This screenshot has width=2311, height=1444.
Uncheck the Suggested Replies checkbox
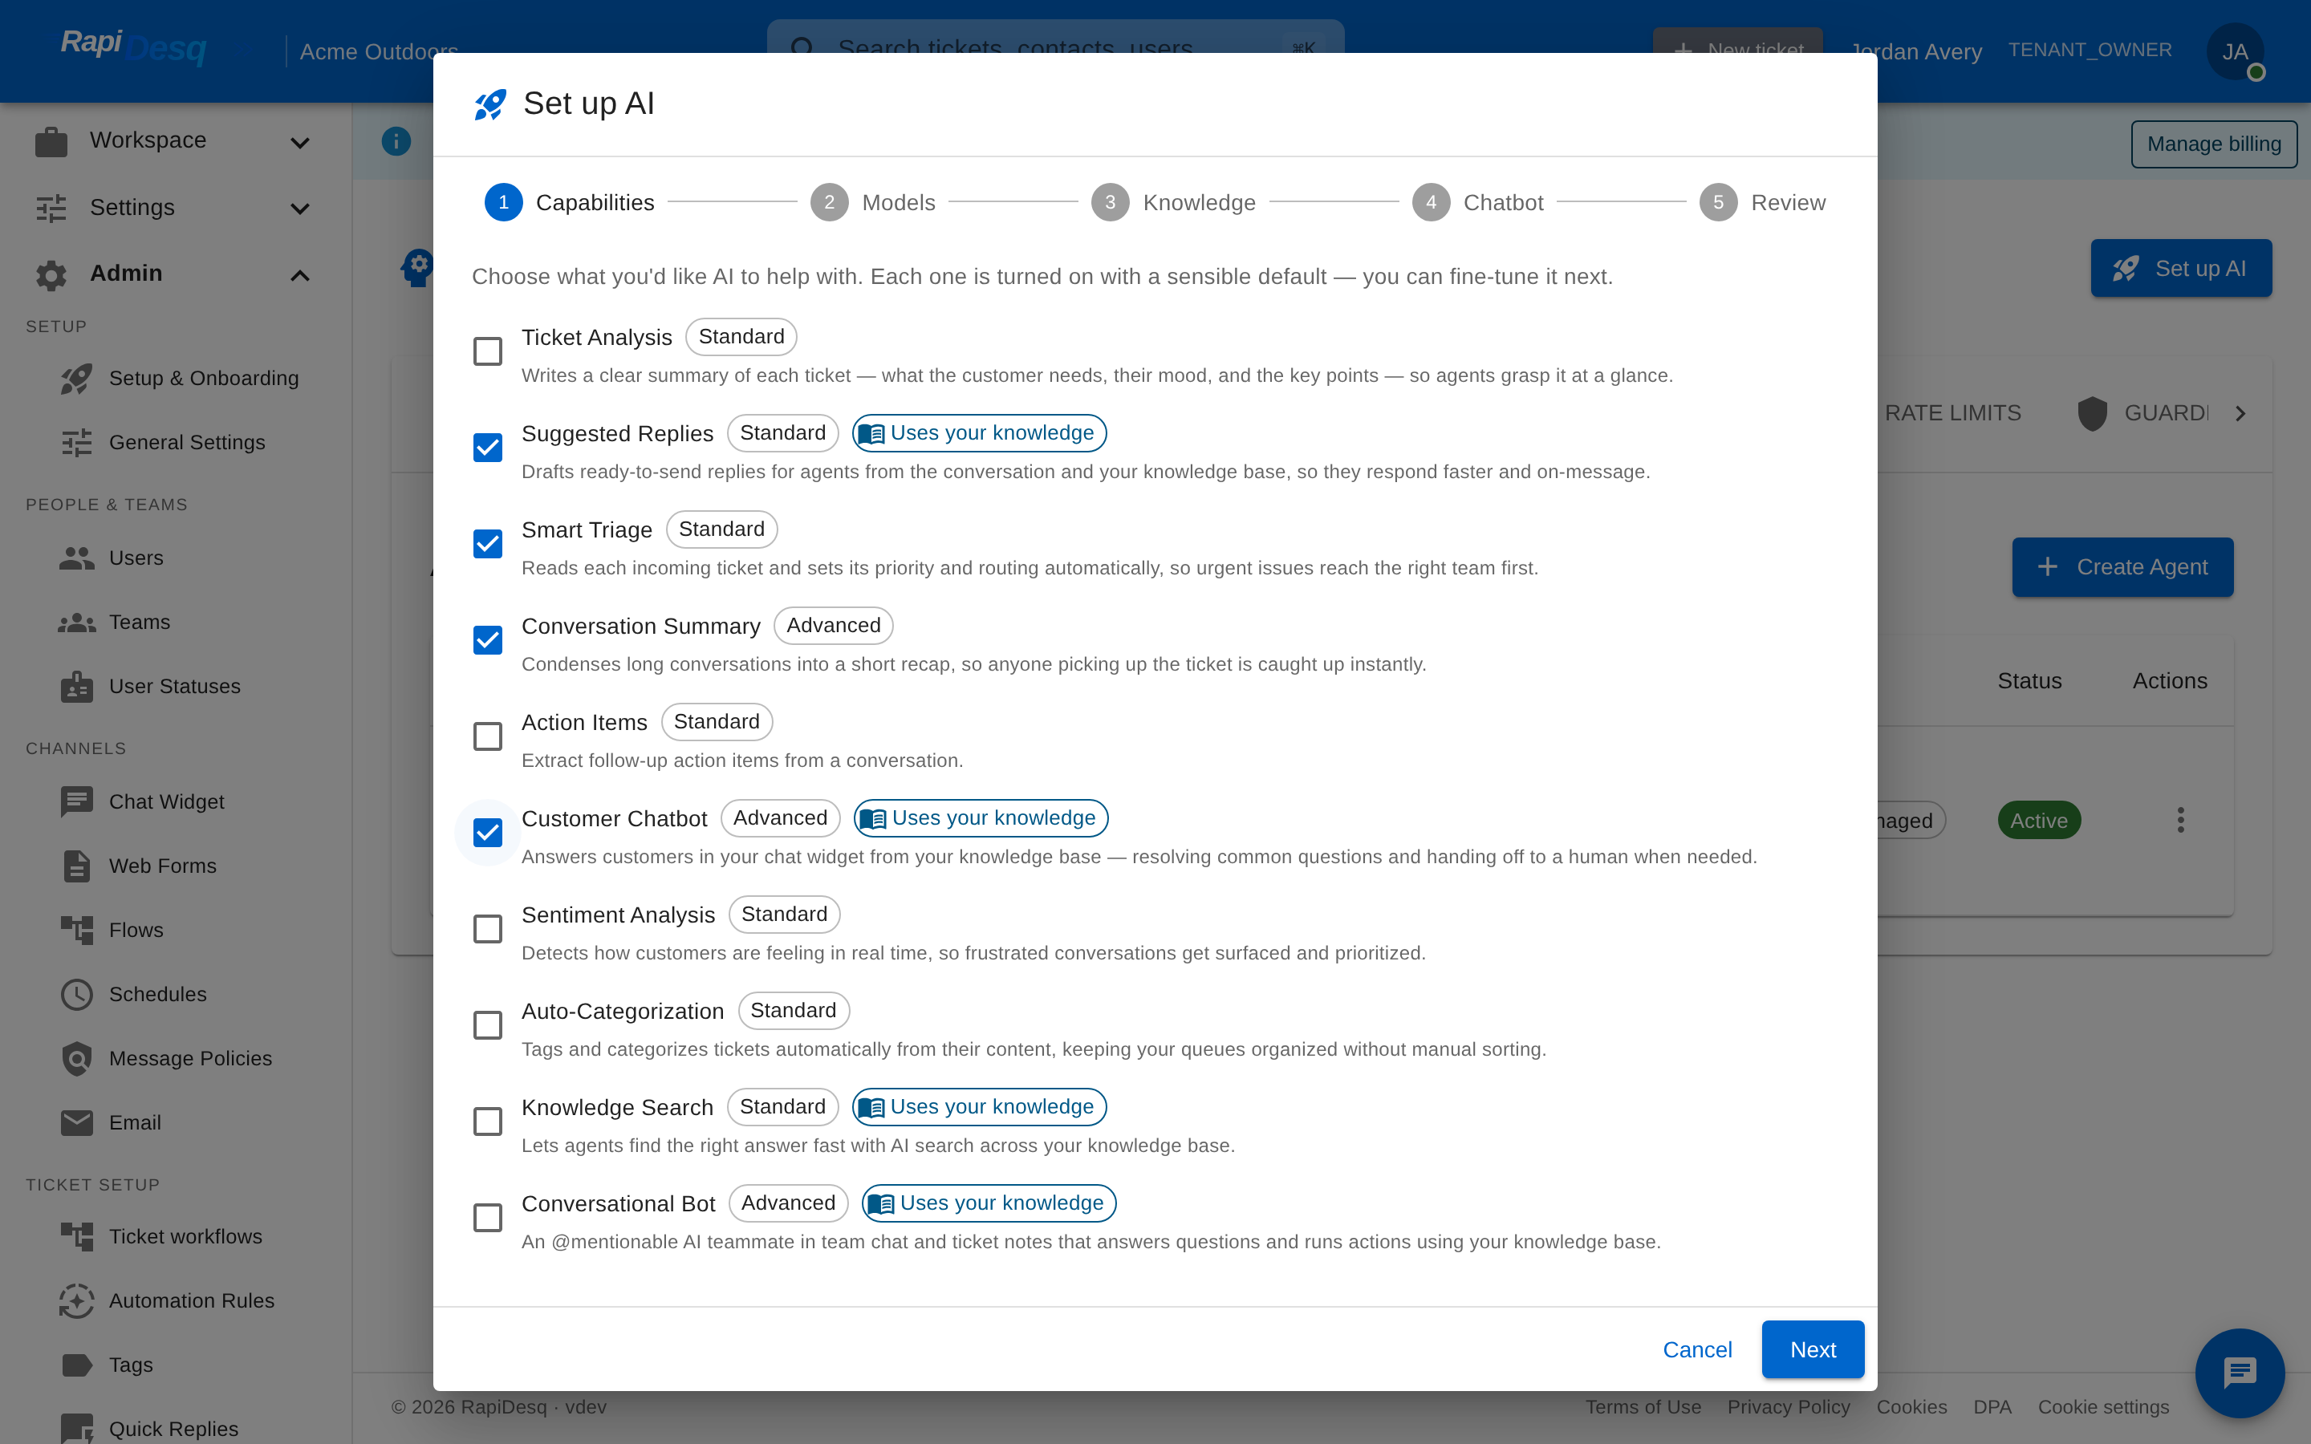(x=488, y=448)
